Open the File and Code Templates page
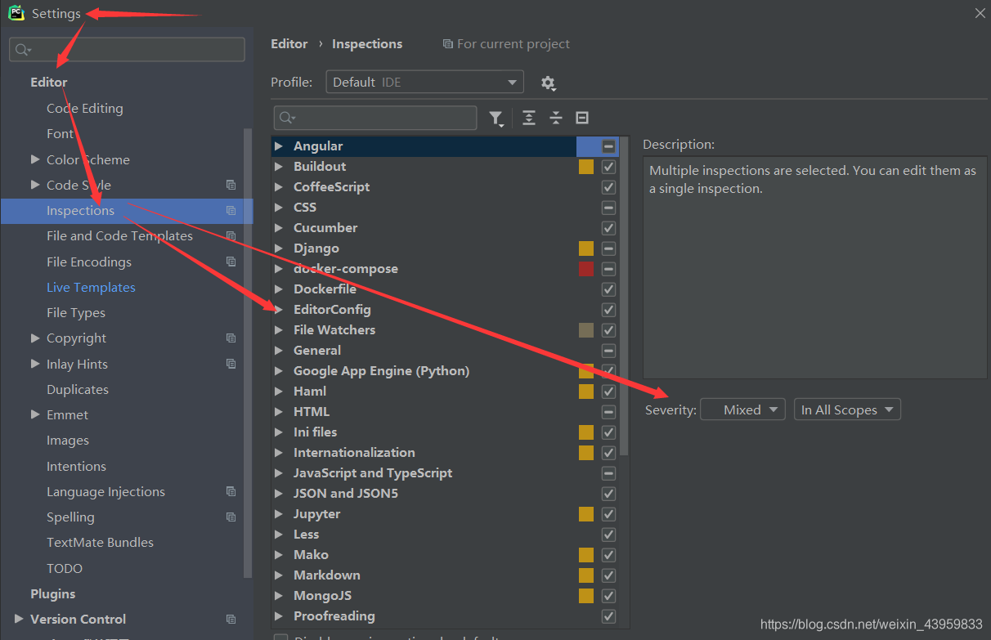This screenshot has width=991, height=640. (119, 236)
